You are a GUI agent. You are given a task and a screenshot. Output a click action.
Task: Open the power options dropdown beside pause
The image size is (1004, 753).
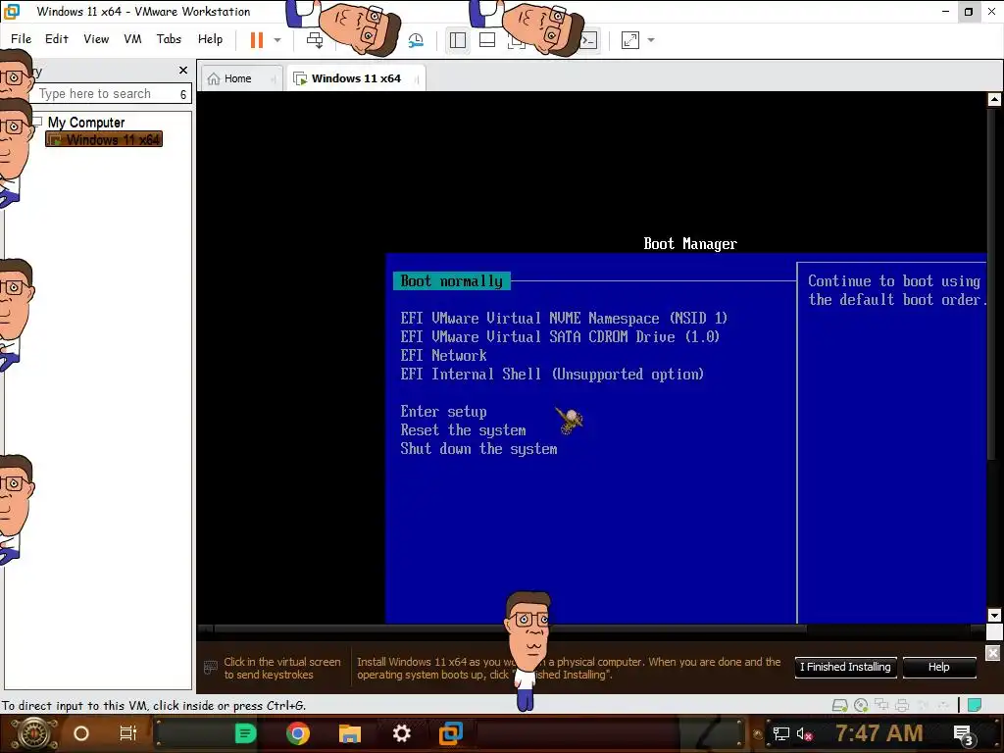point(277,39)
